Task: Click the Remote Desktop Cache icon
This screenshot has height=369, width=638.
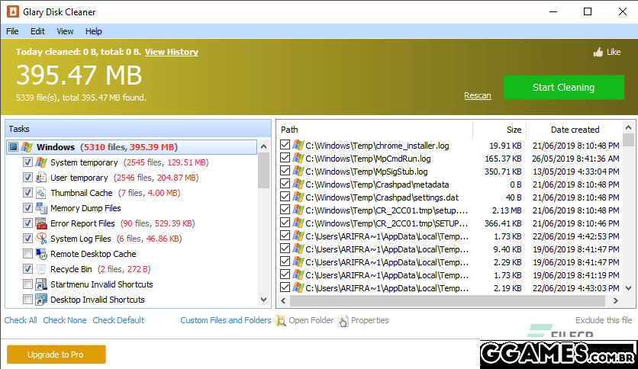Action: 41,254
